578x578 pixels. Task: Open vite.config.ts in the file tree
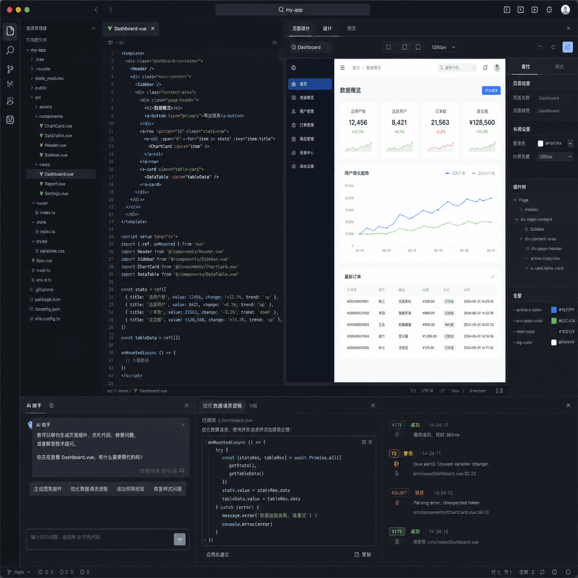click(x=47, y=319)
